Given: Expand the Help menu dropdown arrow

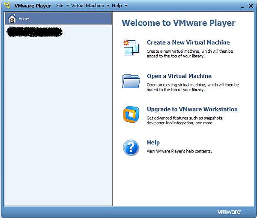Looking at the screenshot, I should (x=126, y=6).
